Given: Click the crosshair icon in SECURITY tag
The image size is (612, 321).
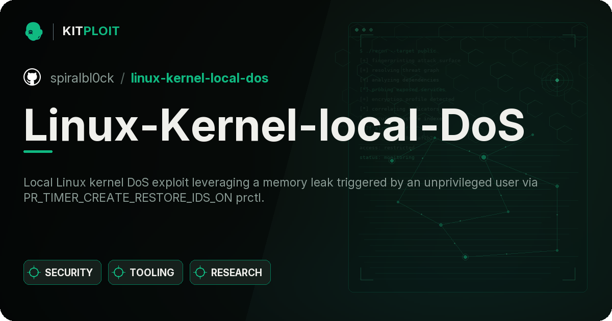Looking at the screenshot, I should [x=34, y=273].
